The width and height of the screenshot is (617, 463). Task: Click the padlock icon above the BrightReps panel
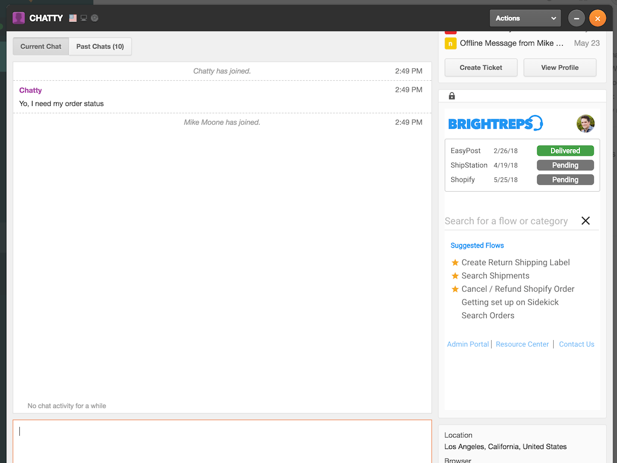pos(452,96)
